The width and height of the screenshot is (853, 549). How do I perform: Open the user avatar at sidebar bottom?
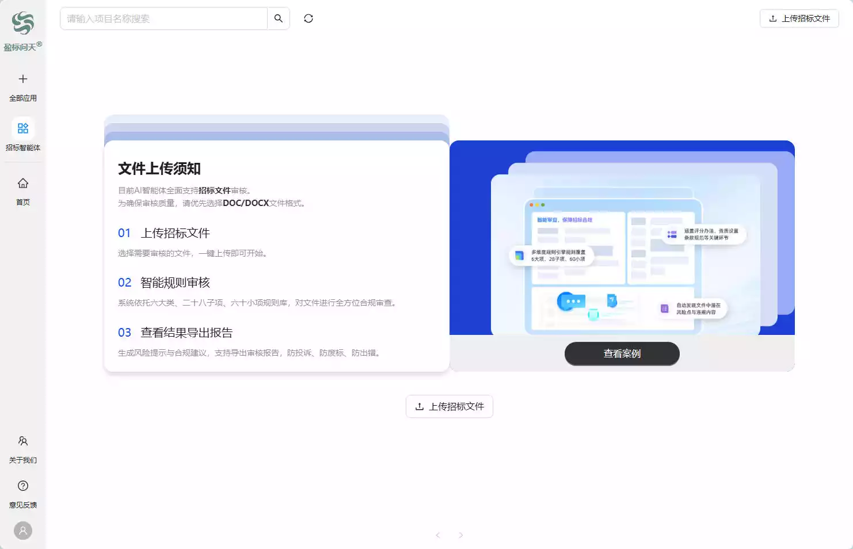click(x=23, y=531)
